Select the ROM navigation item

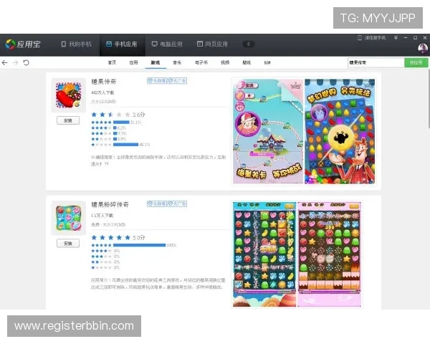(267, 62)
